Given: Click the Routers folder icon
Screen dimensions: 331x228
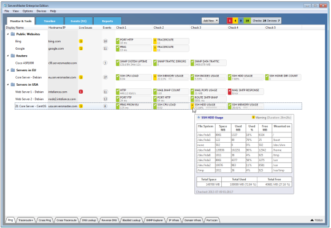Looking at the screenshot, I should 13,56.
